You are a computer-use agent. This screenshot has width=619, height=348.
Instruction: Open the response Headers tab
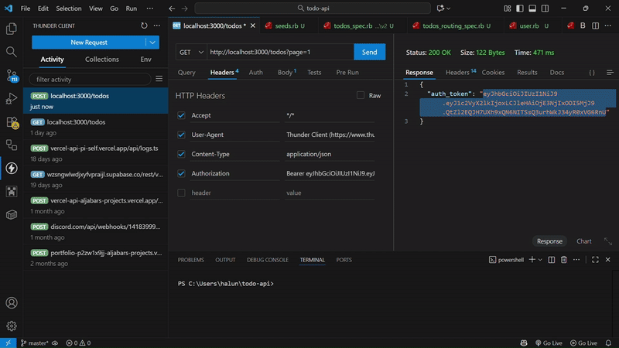[x=460, y=73]
